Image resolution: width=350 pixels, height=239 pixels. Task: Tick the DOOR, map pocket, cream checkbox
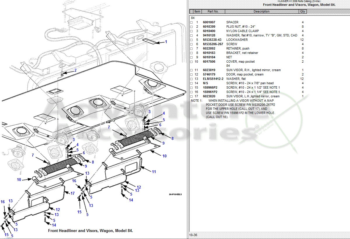coord(191,75)
